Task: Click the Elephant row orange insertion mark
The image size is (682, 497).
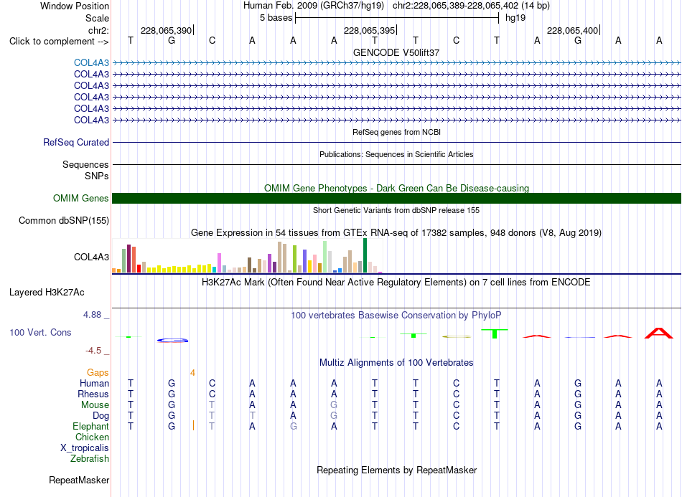Action: pos(193,425)
